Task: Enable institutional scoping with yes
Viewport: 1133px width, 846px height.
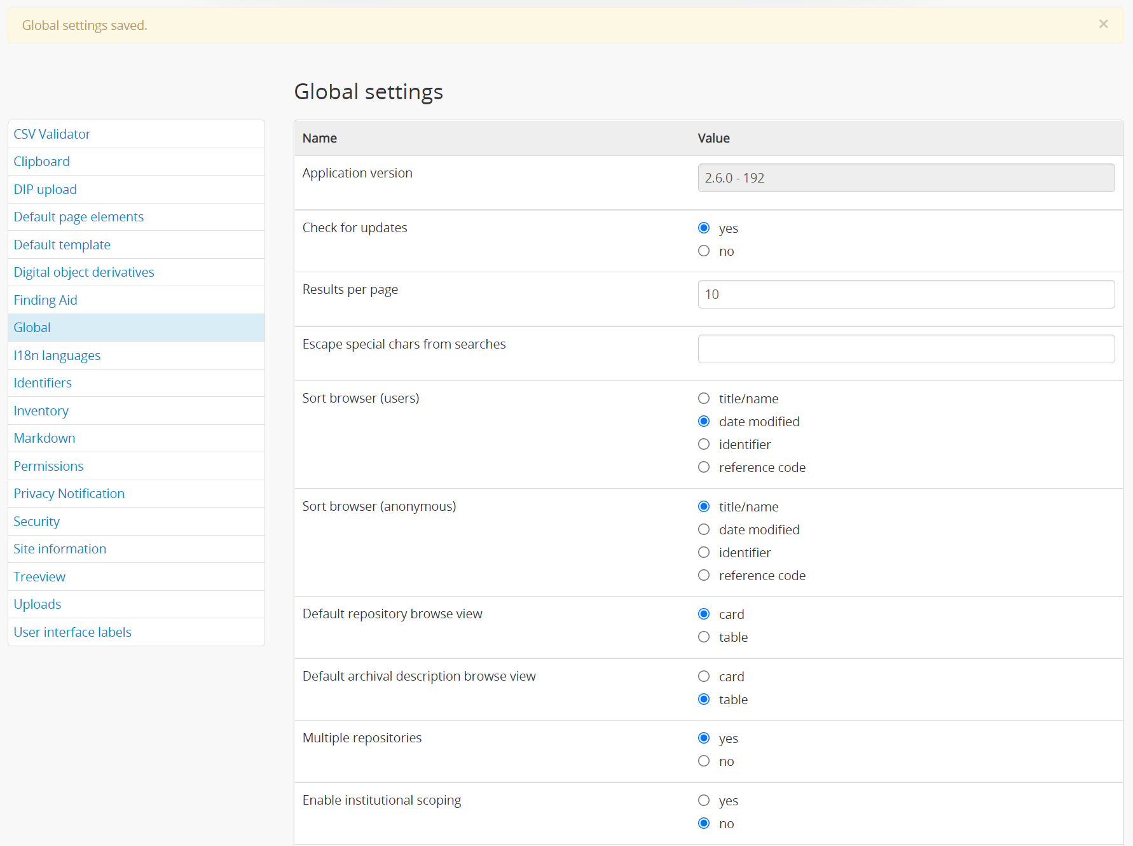Action: [x=704, y=801]
